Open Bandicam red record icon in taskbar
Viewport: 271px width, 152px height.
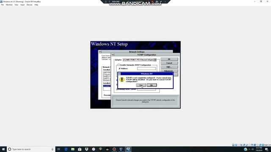pyautogui.click(x=114, y=149)
